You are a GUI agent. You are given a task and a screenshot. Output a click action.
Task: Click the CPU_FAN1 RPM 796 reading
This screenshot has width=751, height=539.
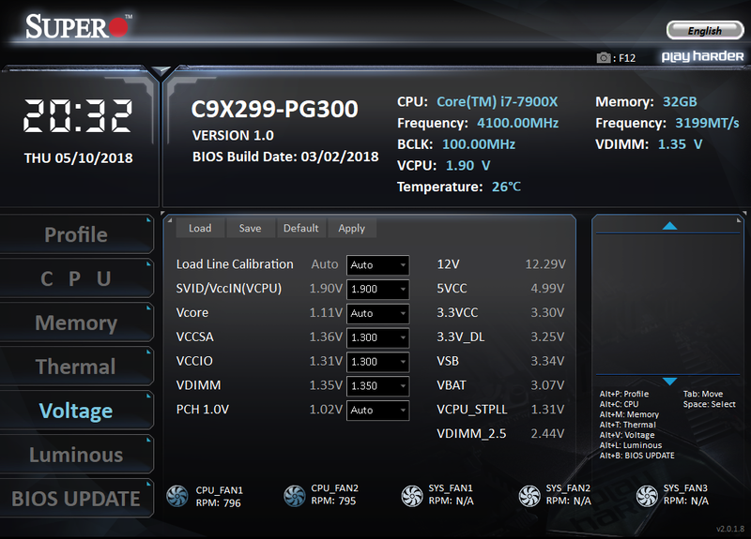[x=219, y=503]
